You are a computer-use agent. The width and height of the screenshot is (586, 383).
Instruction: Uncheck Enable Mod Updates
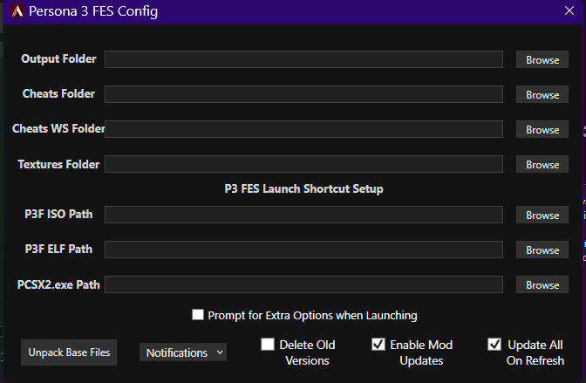(378, 344)
